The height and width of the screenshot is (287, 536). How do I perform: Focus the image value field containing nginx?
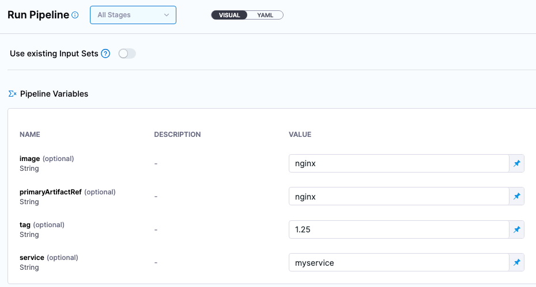[398, 163]
